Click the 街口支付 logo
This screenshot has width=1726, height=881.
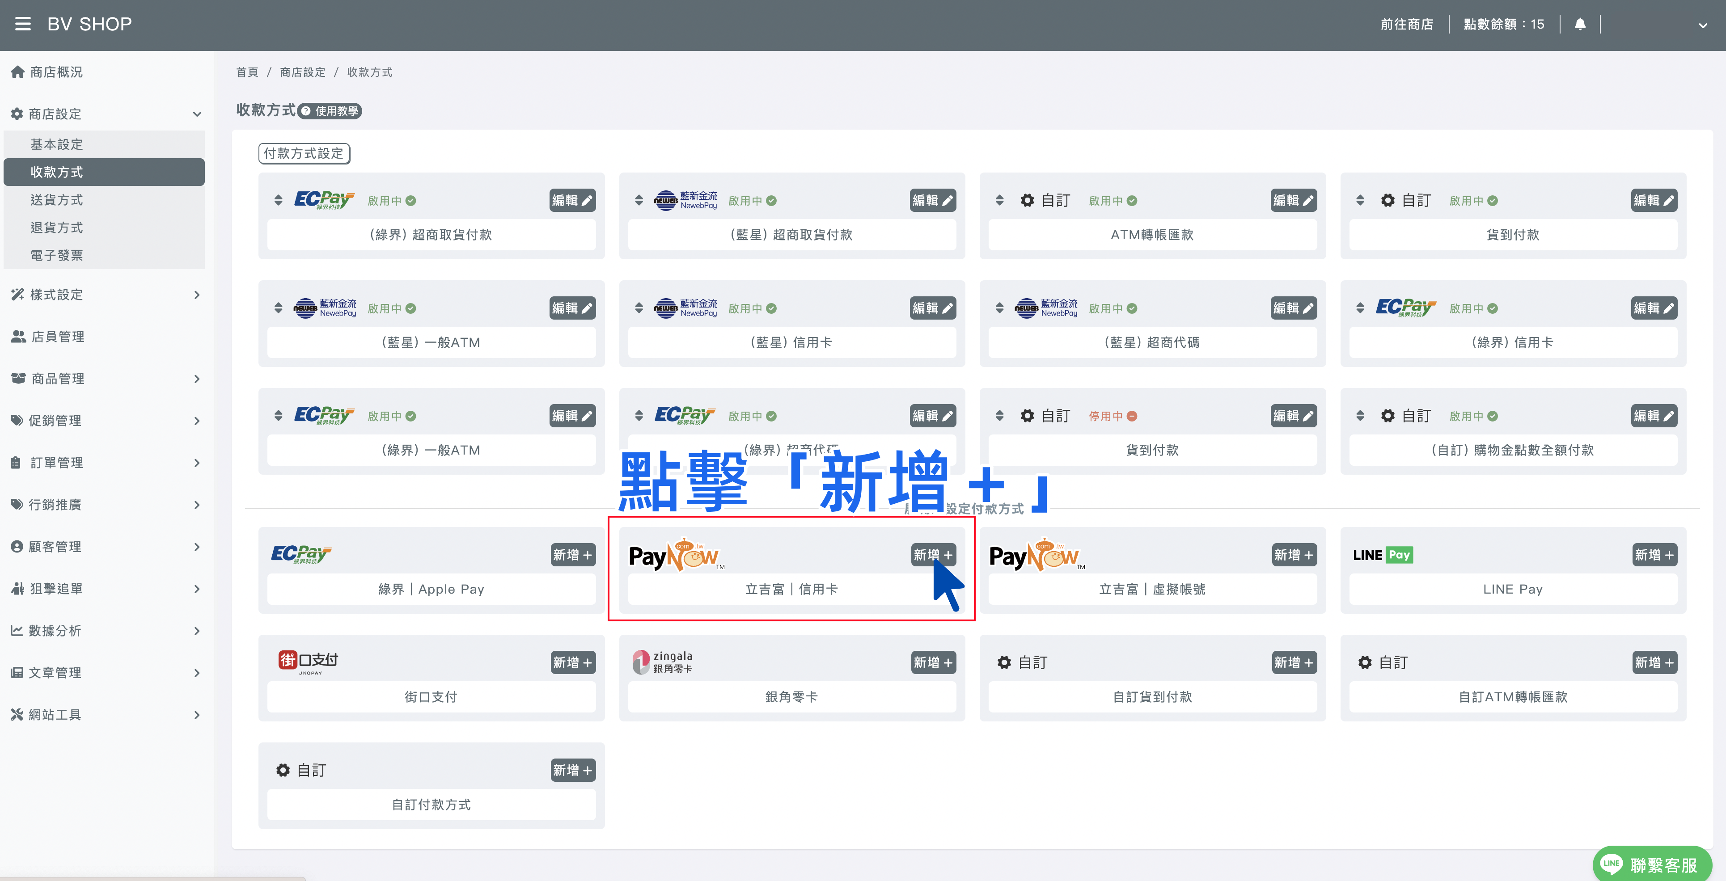309,662
